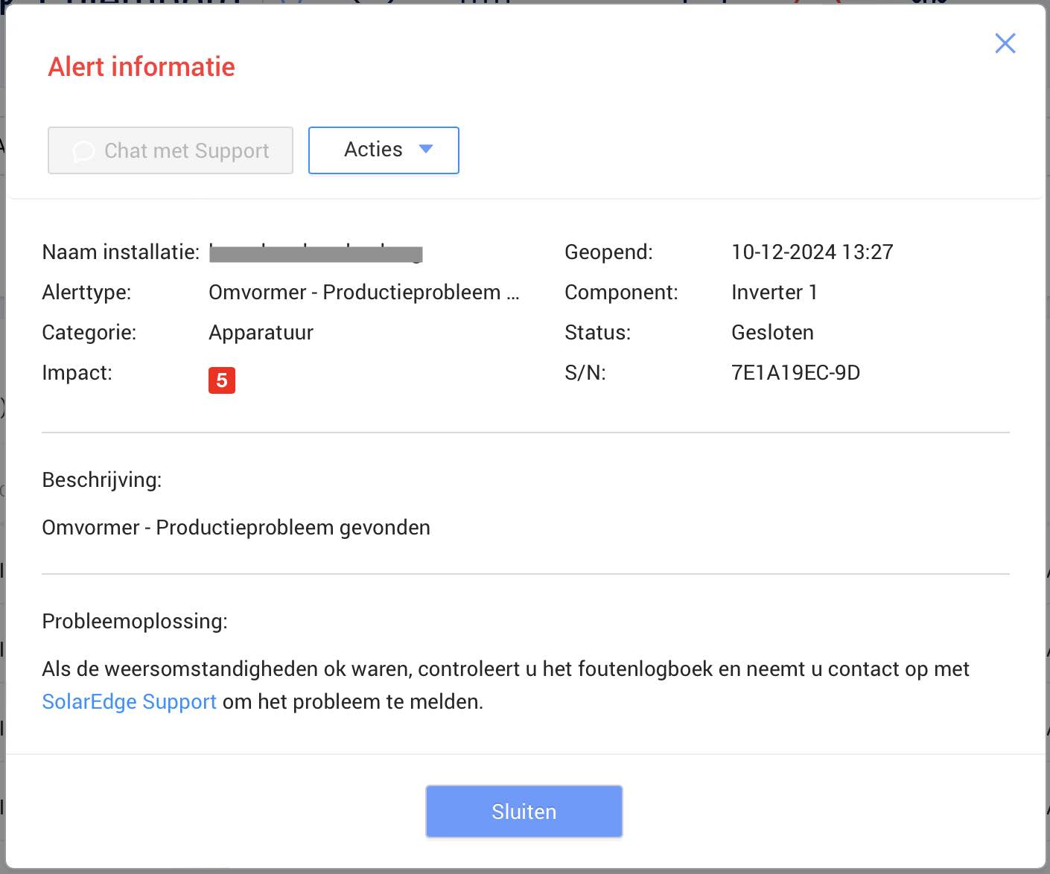Open the SolarEdge Support link
The width and height of the screenshot is (1050, 874).
pyautogui.click(x=129, y=701)
